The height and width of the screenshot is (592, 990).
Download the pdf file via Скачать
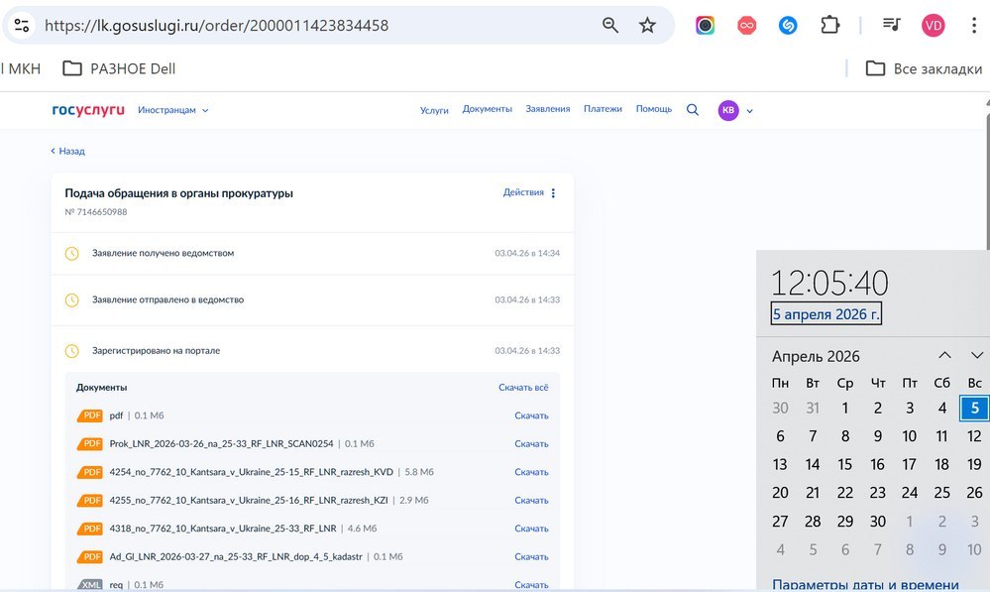pyautogui.click(x=531, y=415)
